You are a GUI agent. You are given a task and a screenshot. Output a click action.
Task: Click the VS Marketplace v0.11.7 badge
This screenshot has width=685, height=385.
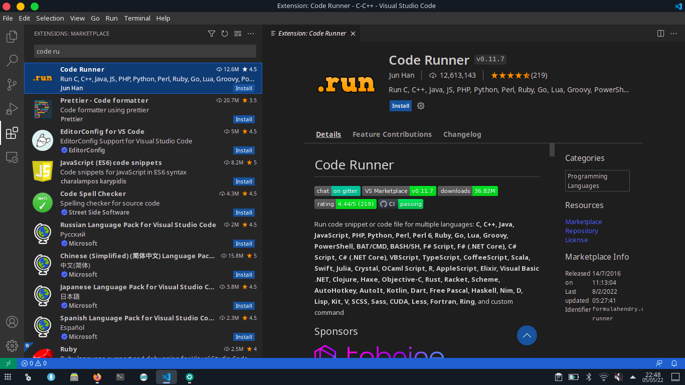coord(399,191)
